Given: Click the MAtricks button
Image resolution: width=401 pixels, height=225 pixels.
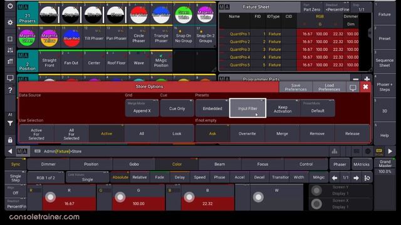Looking at the screenshot, I should (x=362, y=164).
